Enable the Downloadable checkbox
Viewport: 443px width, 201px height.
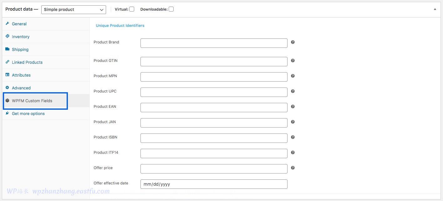pyautogui.click(x=171, y=9)
